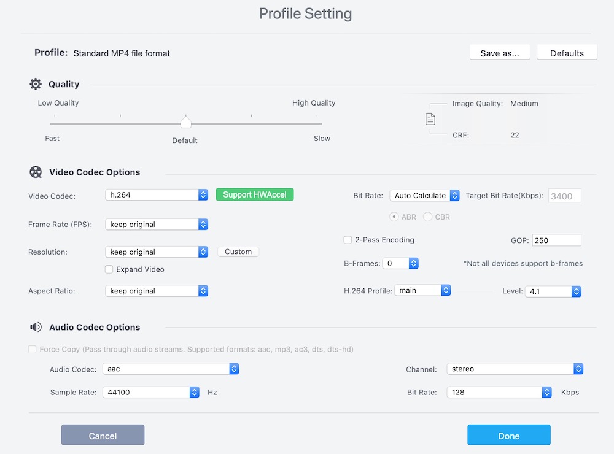Enable the 2-Pass Encoding checkbox

click(x=348, y=240)
